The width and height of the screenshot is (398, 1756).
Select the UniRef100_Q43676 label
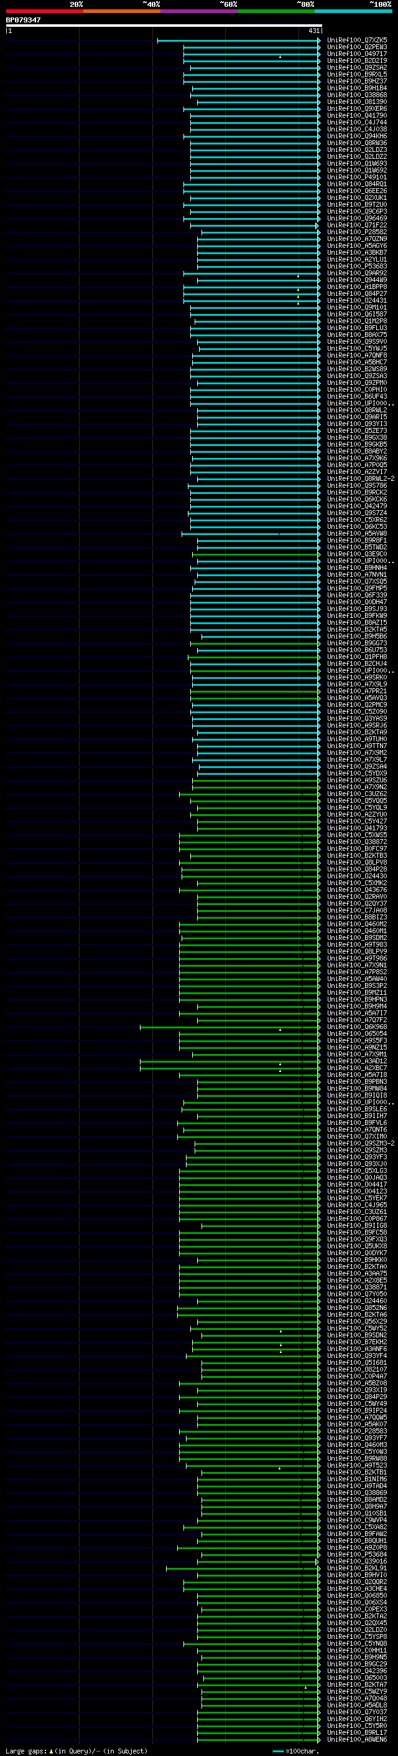(357, 890)
